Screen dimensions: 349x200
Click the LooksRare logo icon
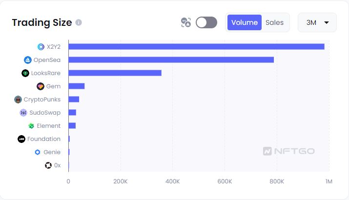point(25,73)
